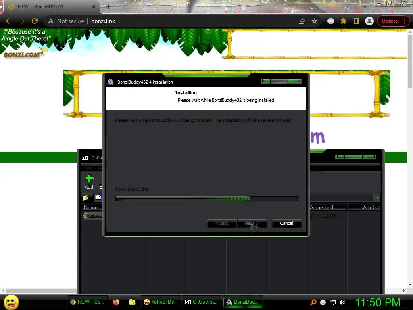
Task: Click the Attributes column header
Action: (x=364, y=207)
